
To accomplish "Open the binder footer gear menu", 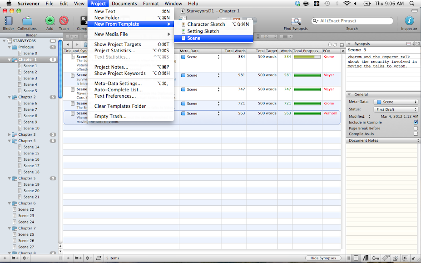I will pyautogui.click(x=25, y=258).
